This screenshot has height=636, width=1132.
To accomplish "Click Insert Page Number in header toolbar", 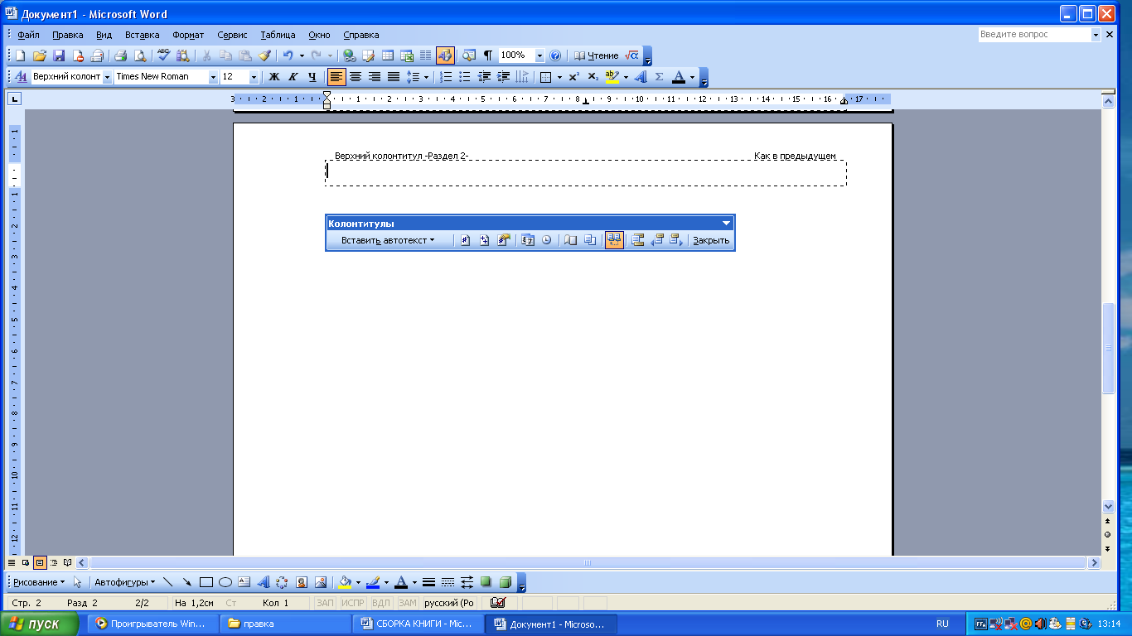I will (466, 240).
